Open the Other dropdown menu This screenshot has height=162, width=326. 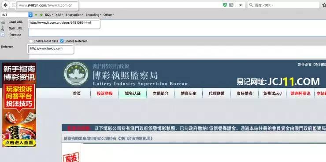click(x=108, y=15)
